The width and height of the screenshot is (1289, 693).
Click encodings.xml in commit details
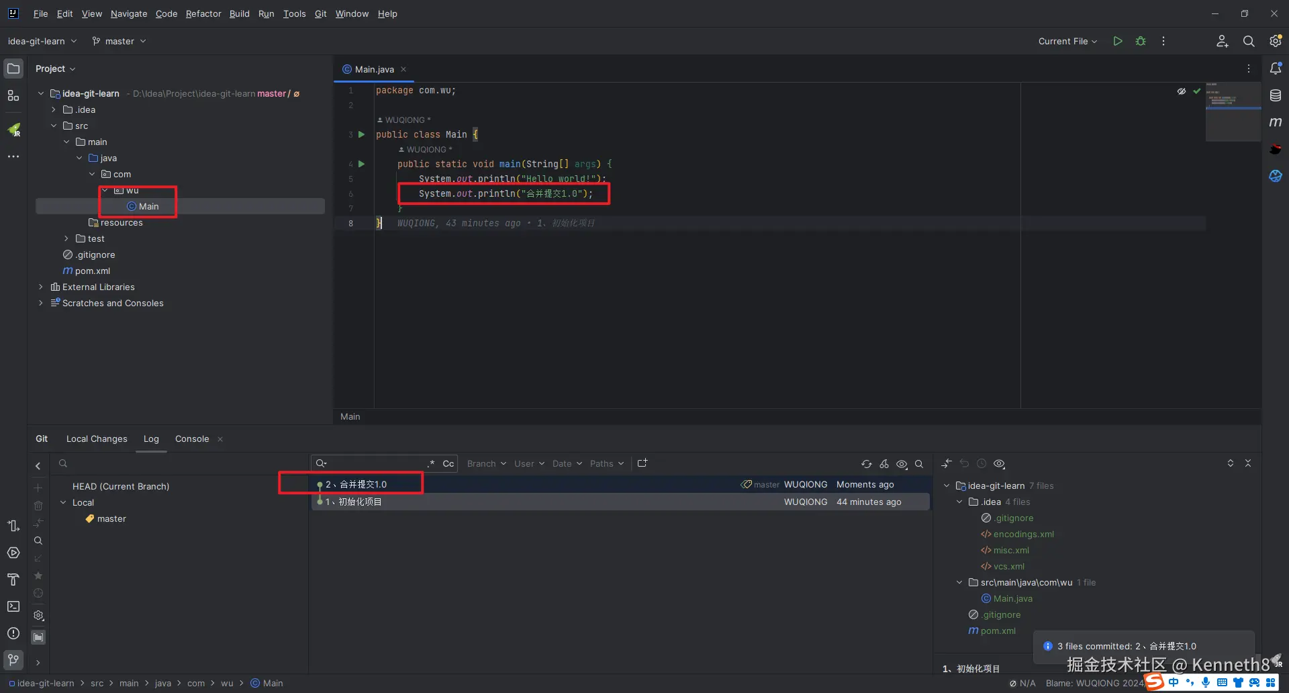1024,534
